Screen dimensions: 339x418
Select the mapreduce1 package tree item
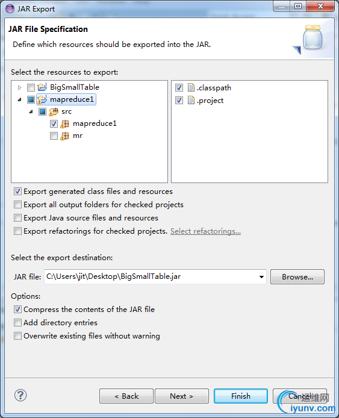coord(95,123)
